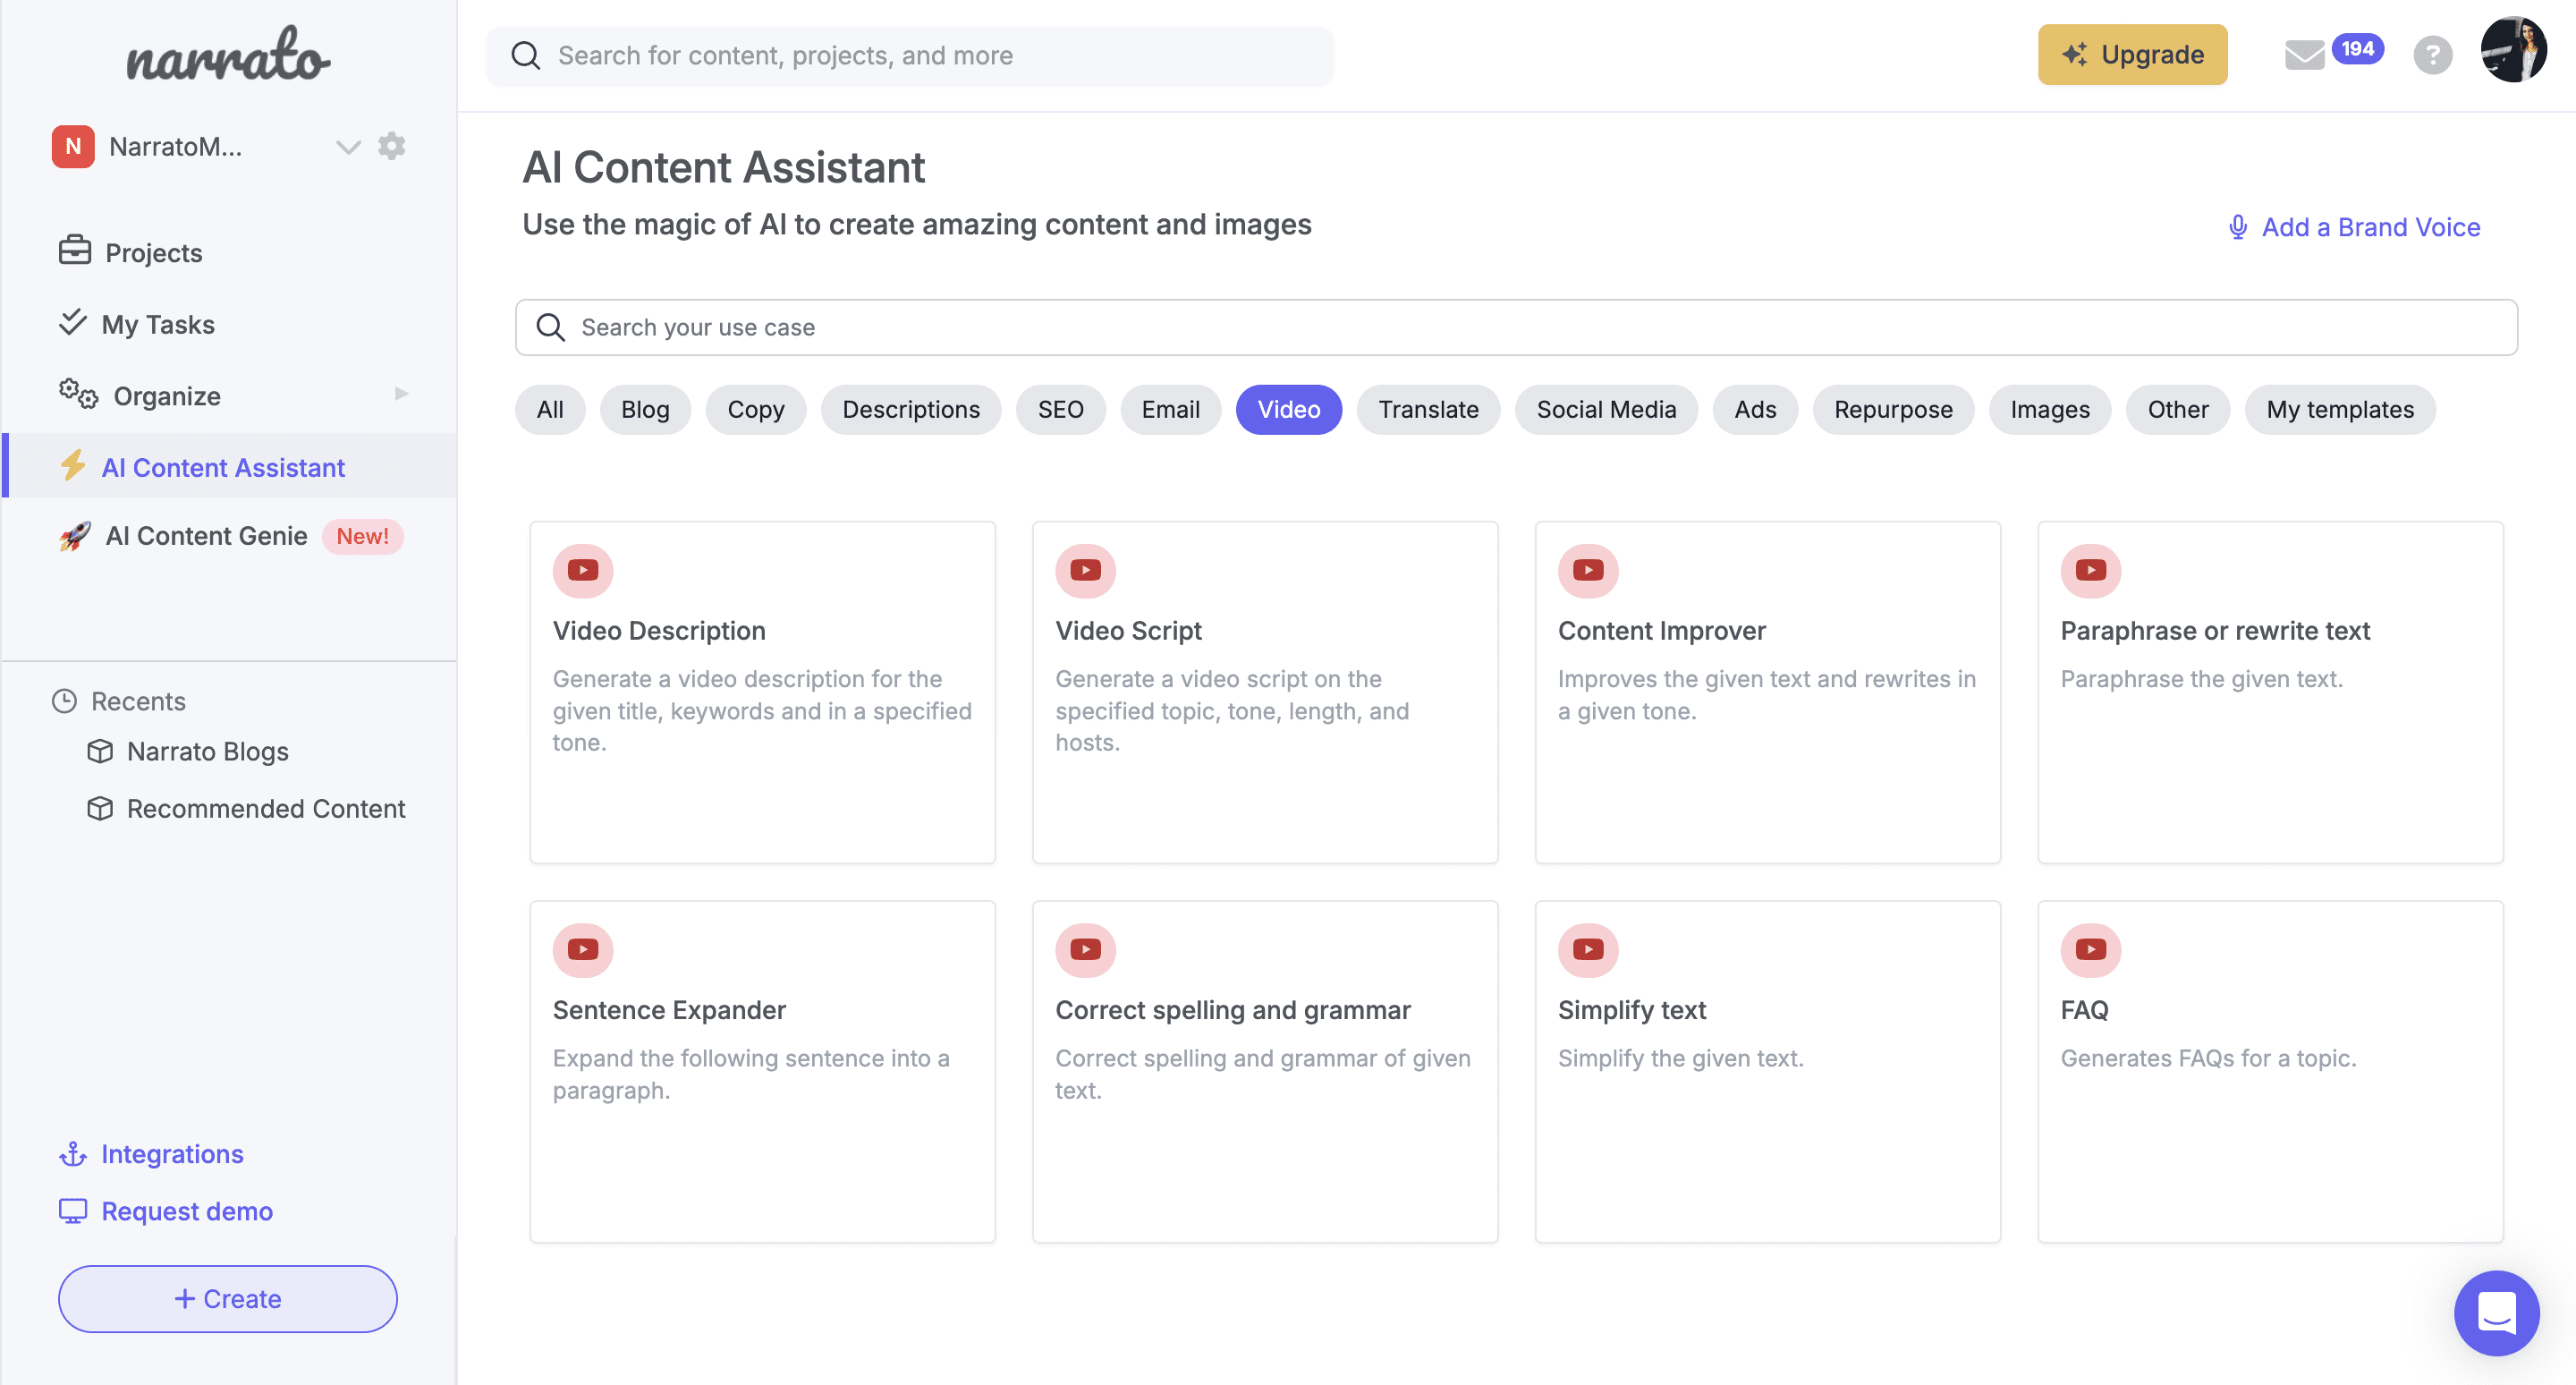Select the Images filter tab
2576x1385 pixels.
(x=2050, y=409)
